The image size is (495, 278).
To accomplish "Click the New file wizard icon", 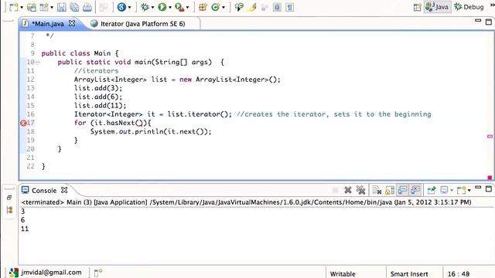I will point(14,7).
